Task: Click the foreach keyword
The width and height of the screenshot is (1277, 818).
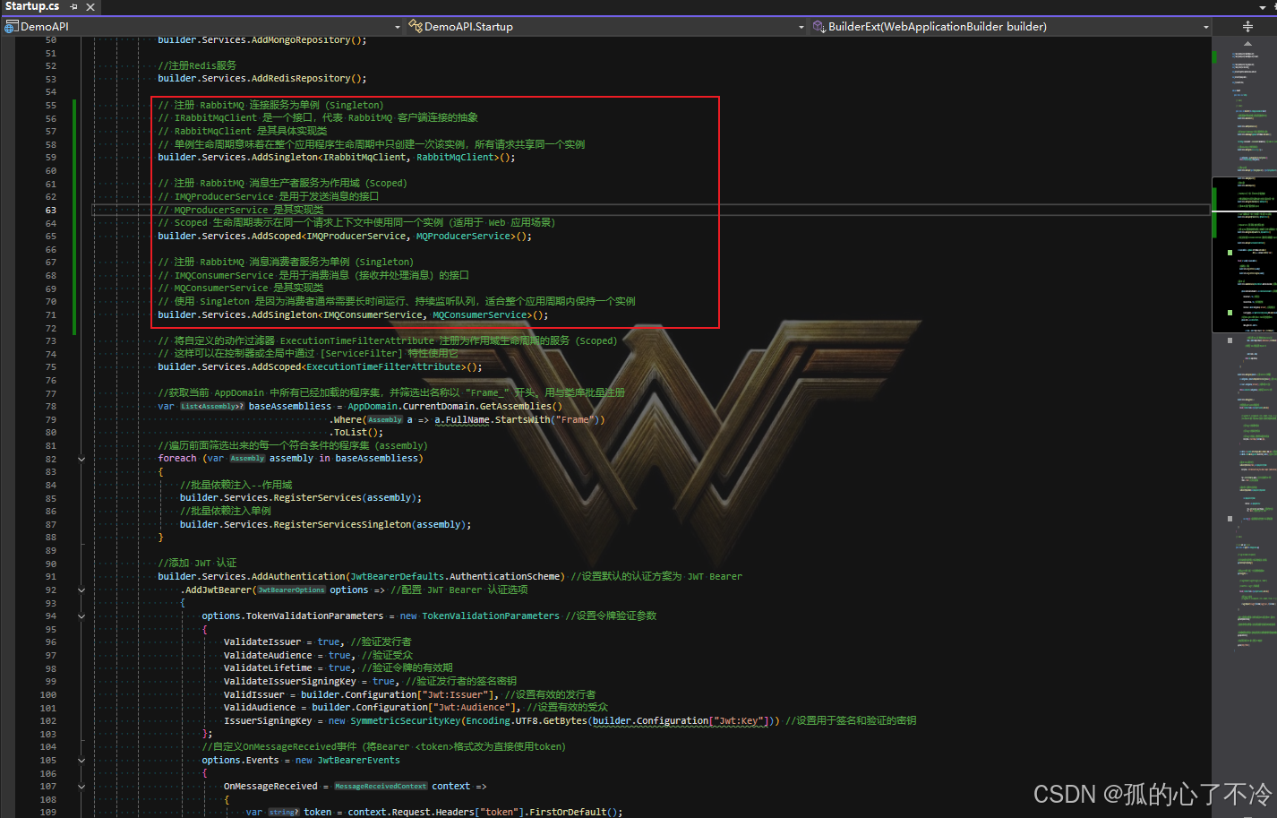Action: pyautogui.click(x=177, y=459)
